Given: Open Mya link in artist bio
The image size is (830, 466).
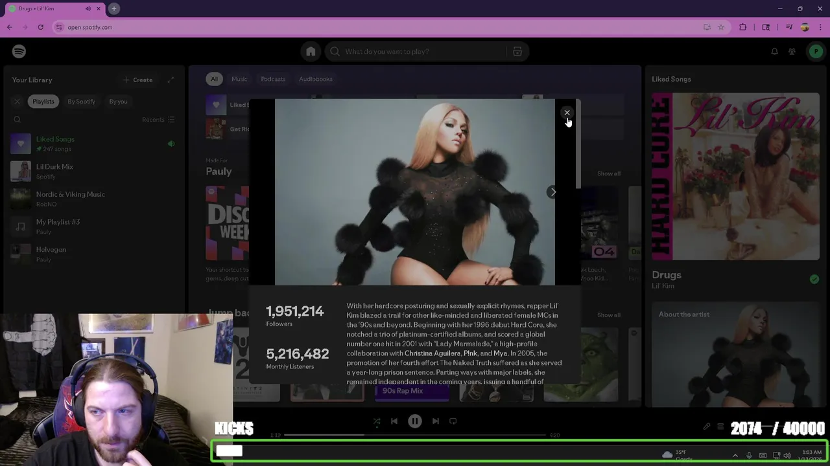Looking at the screenshot, I should pos(501,353).
